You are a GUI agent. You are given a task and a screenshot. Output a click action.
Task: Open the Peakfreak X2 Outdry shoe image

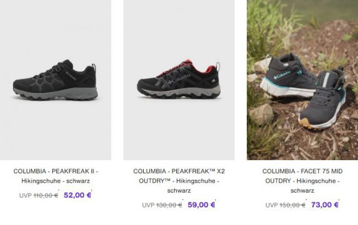pos(179,80)
